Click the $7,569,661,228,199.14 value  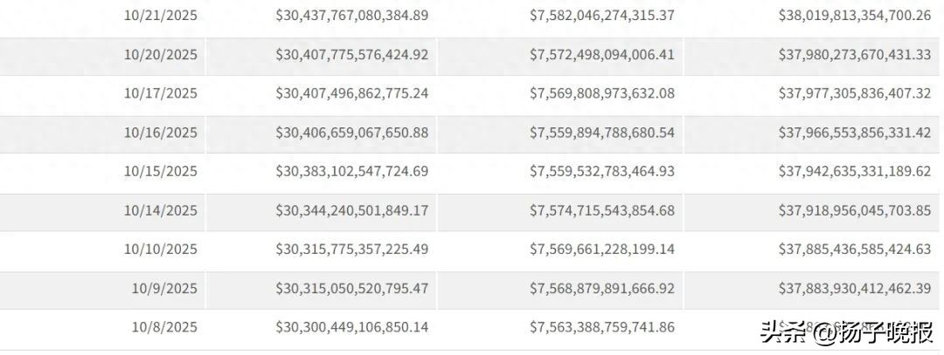click(602, 249)
